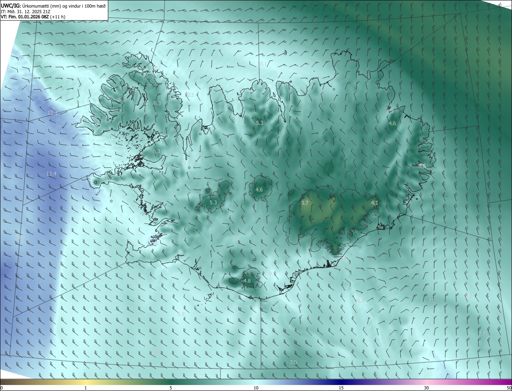Click the 3.7 value label on the glacier
Viewport: 512px width, 391px height.
point(305,203)
